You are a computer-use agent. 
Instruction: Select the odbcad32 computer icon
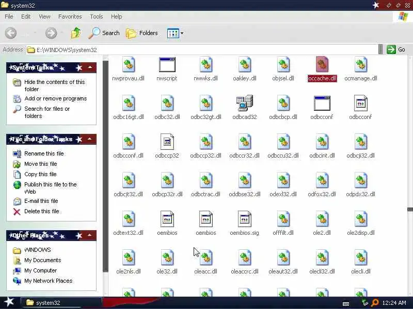tap(244, 103)
